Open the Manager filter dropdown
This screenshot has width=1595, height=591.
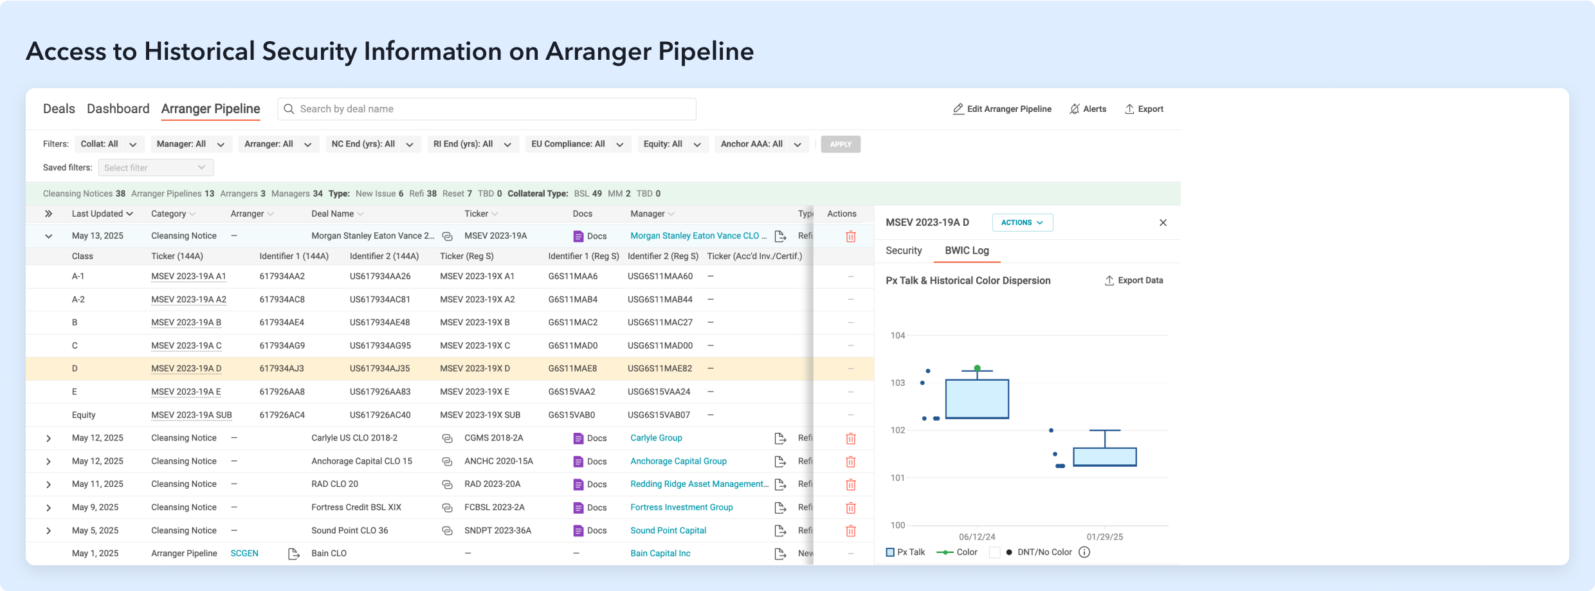[x=190, y=145]
